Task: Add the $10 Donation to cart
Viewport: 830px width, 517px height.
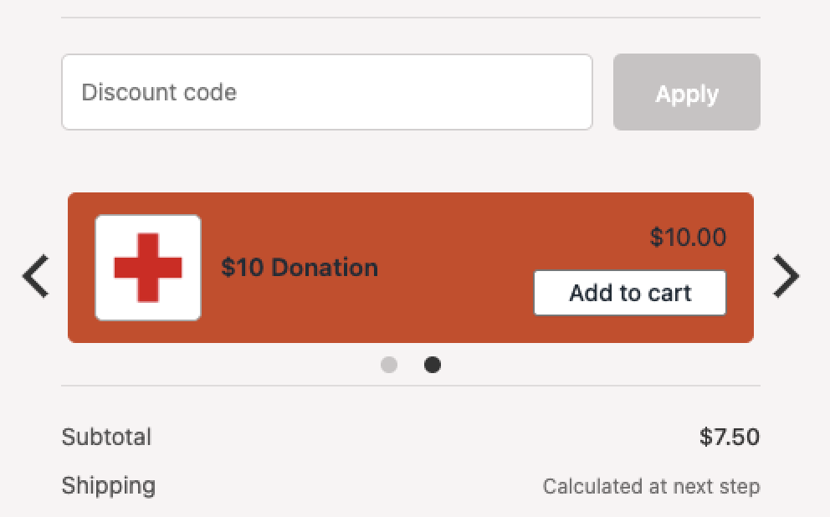Action: coord(629,293)
